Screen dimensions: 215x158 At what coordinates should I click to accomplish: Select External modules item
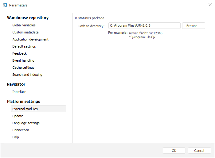click(x=25, y=109)
